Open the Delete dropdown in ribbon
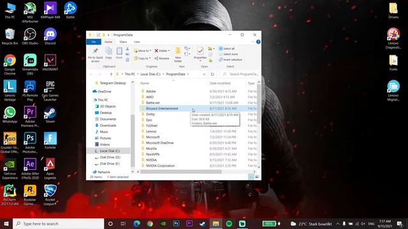Image resolution: width=408 pixels, height=229 pixels. tap(162, 51)
